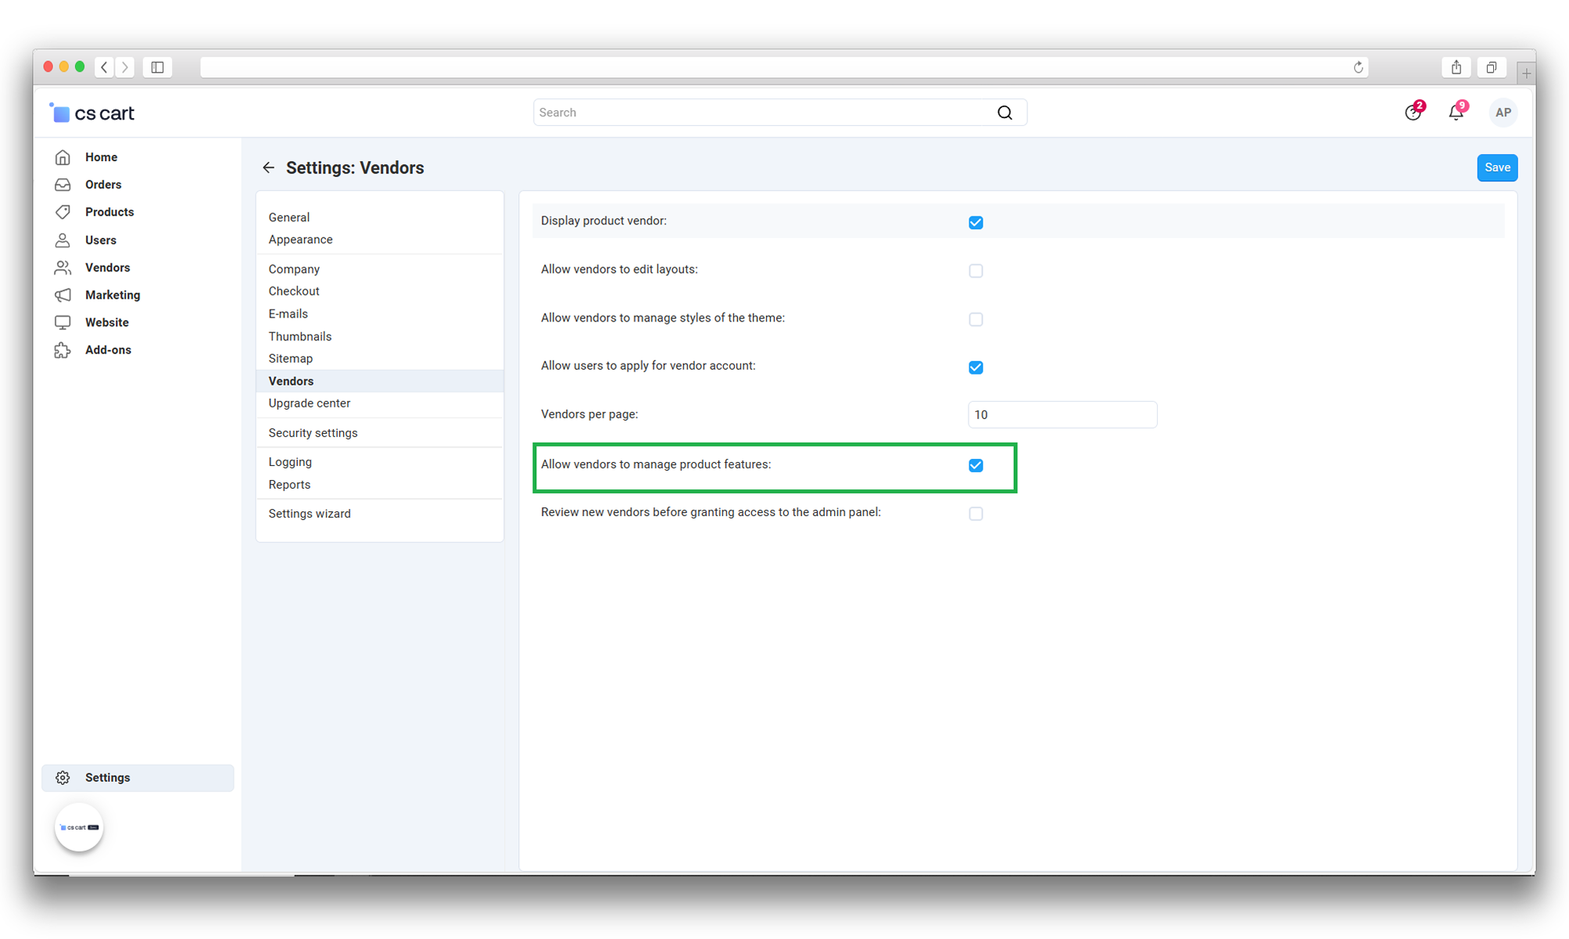Click the search magnifier icon

click(x=1005, y=113)
